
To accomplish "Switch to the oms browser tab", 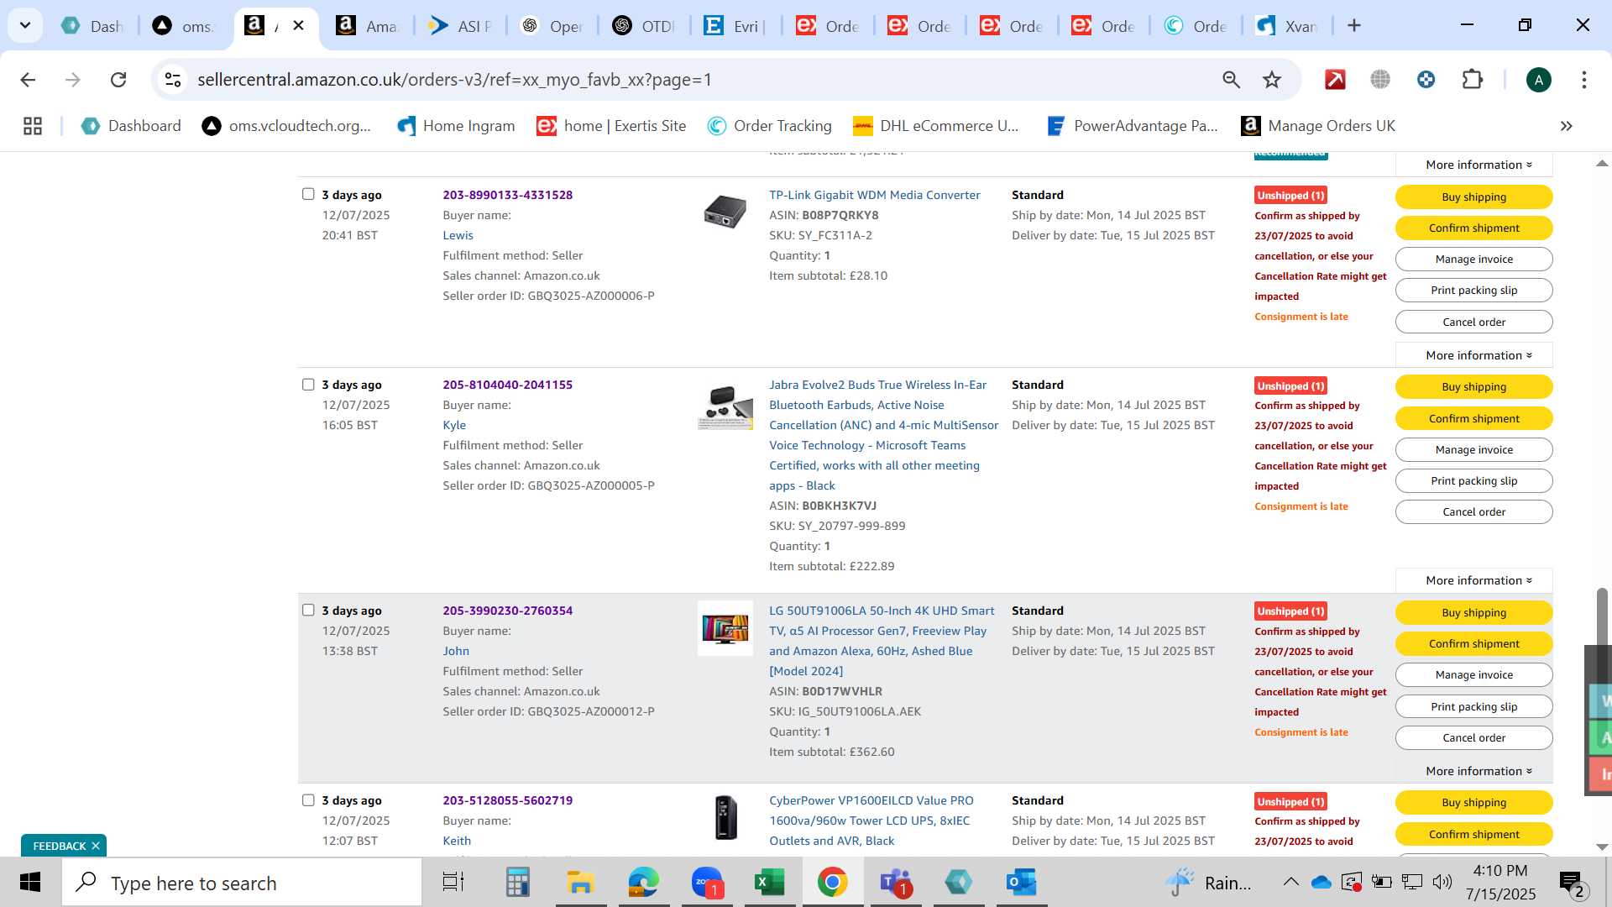I will (x=185, y=26).
